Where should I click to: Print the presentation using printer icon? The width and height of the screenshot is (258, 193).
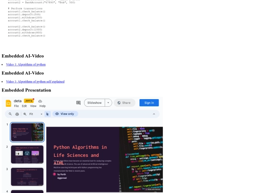17,114
